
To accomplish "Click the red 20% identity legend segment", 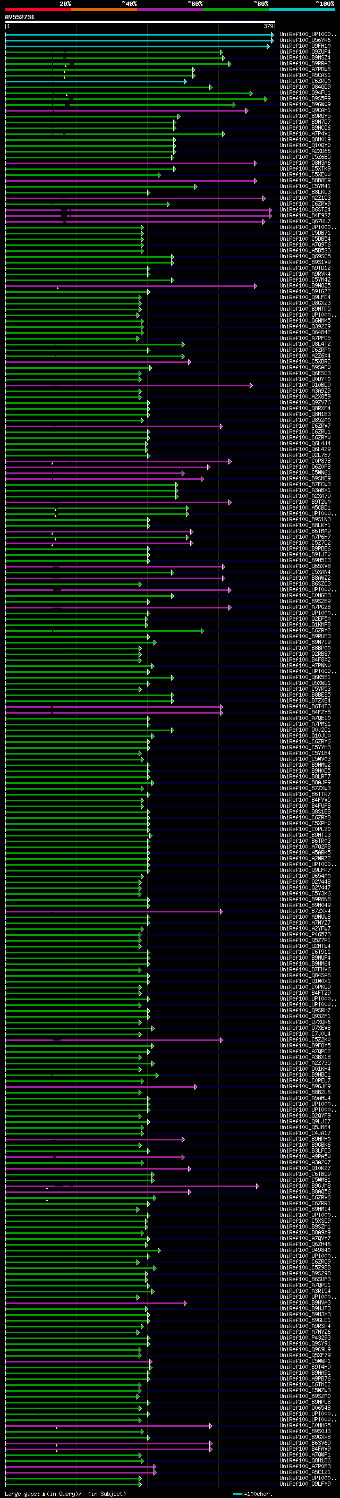I will pyautogui.click(x=38, y=10).
